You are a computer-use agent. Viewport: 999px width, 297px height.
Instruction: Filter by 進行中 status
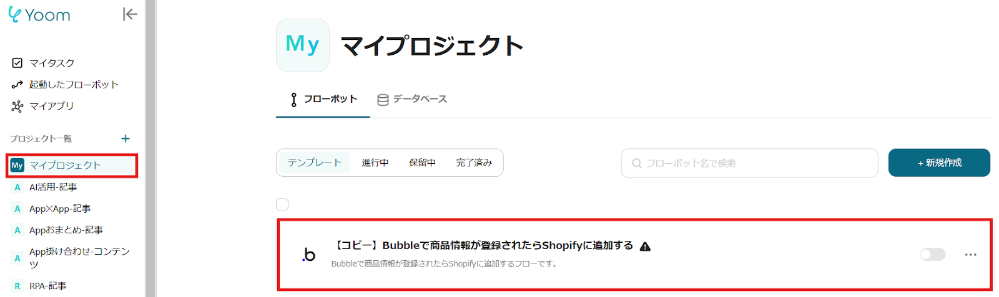[x=375, y=163]
